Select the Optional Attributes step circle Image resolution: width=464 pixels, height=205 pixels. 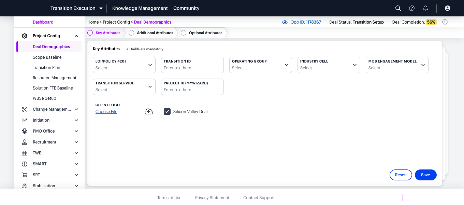pyautogui.click(x=184, y=33)
